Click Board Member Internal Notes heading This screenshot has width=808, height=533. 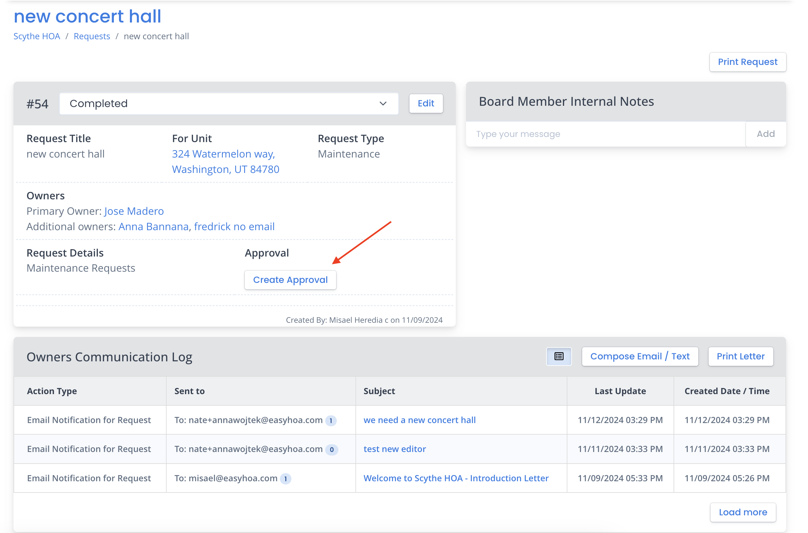tap(566, 101)
